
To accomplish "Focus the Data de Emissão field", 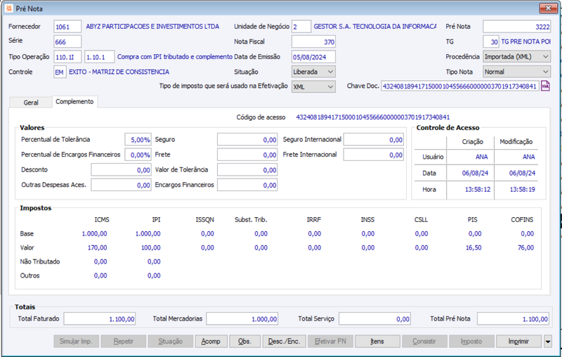I will pos(313,57).
